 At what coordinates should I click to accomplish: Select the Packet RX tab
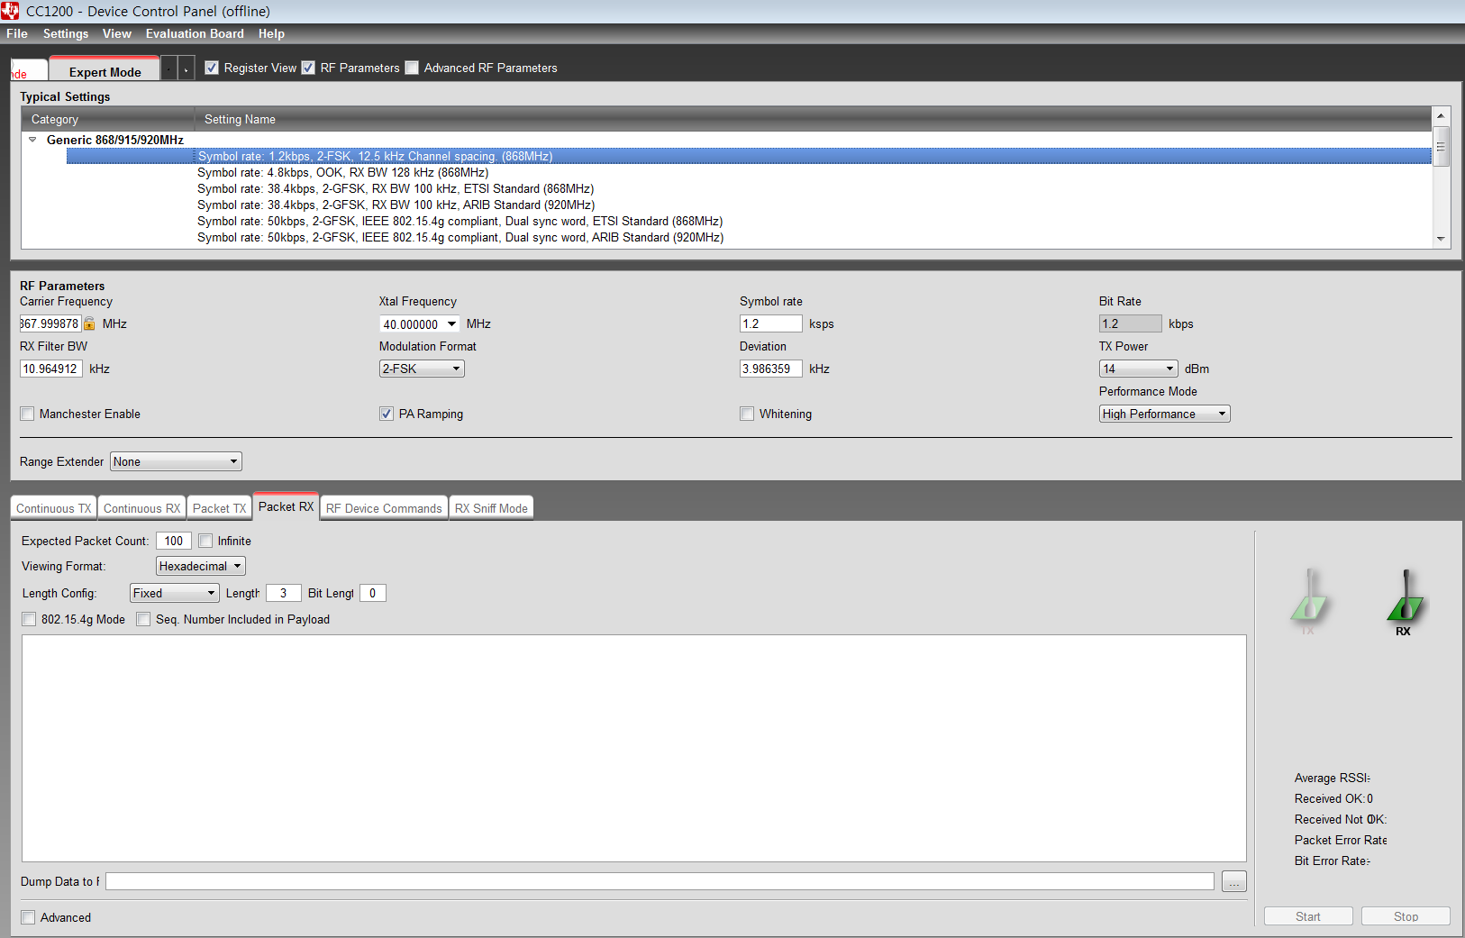click(x=286, y=506)
